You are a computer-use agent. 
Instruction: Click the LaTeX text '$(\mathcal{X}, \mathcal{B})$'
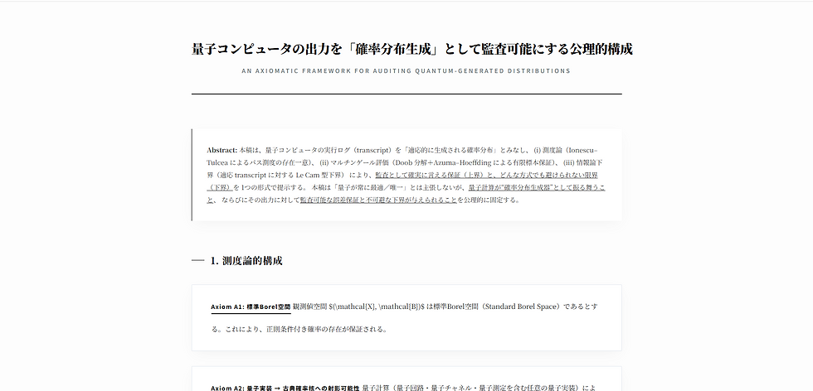377,307
